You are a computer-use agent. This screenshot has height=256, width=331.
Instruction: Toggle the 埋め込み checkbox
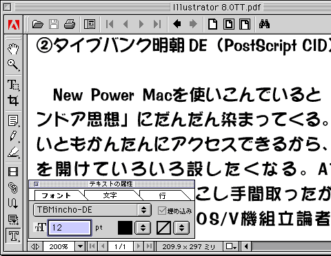tap(162, 211)
